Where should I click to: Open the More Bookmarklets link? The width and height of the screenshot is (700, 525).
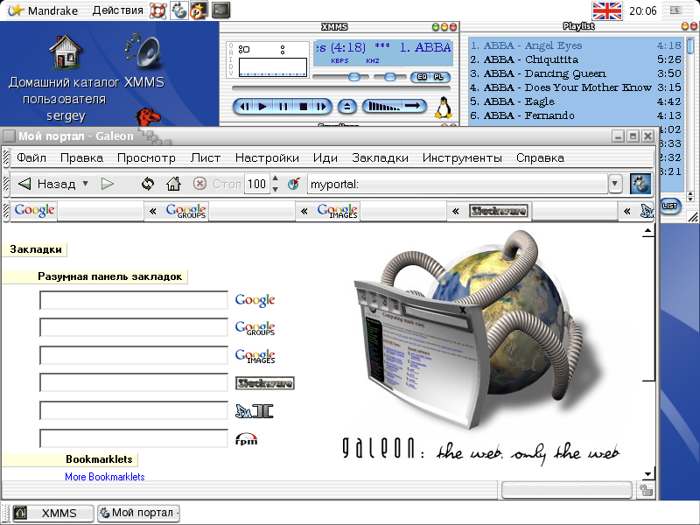[x=105, y=477]
